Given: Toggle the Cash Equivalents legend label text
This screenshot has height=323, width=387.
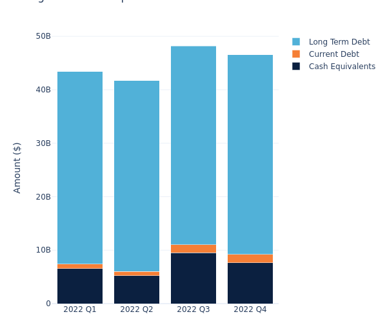Looking at the screenshot, I should point(341,67).
